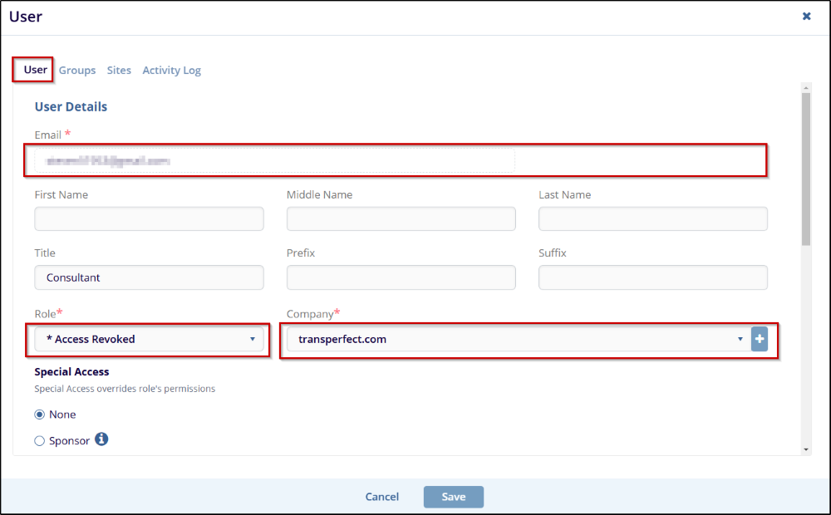Click the scroll down arrow
Screen dimensions: 831x515
pyautogui.click(x=805, y=449)
